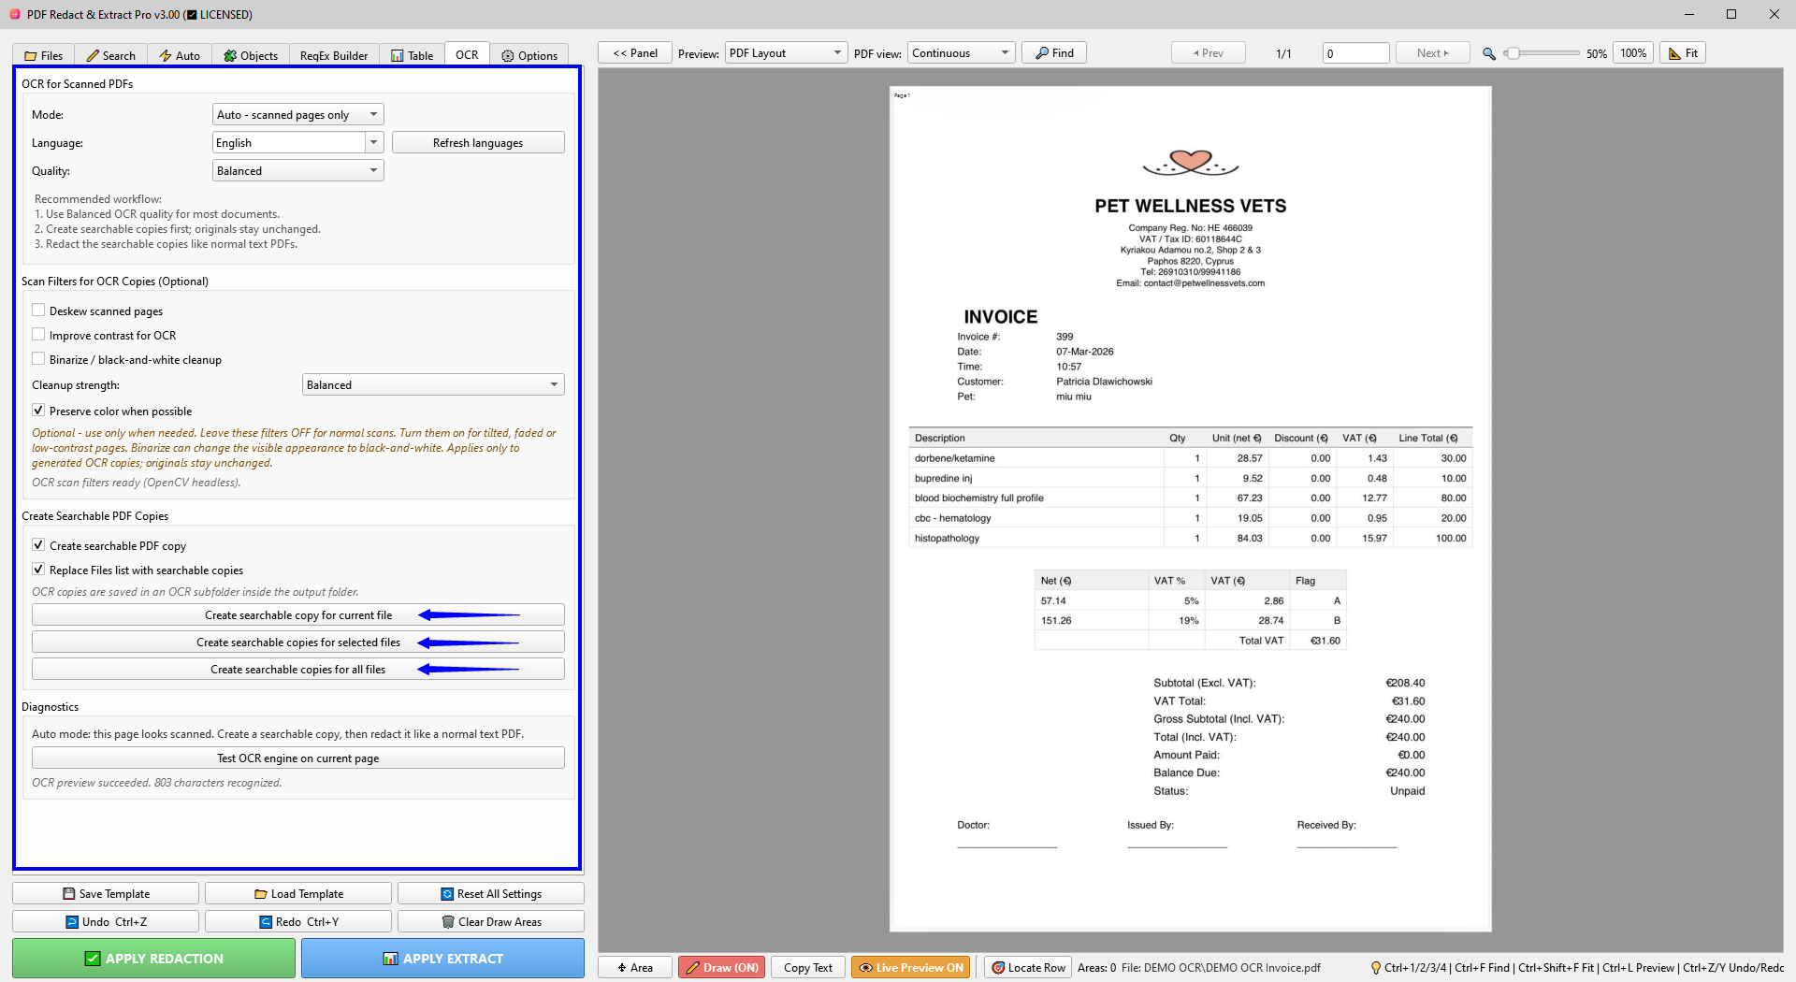Open the Quality dropdown
This screenshot has height=982, width=1796.
point(297,170)
